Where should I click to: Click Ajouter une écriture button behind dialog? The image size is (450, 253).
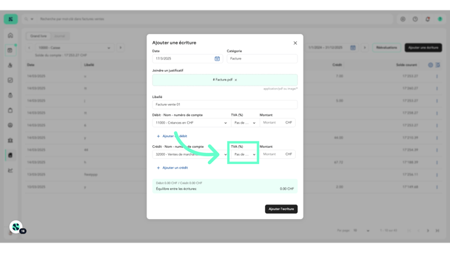[423, 48]
